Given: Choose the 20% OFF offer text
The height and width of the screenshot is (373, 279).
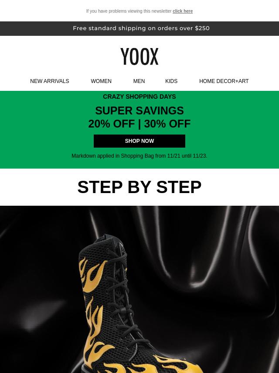Looking at the screenshot, I should tap(111, 124).
